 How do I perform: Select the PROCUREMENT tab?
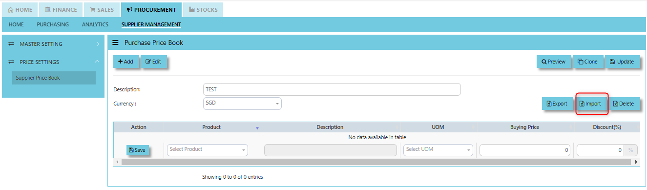(x=151, y=10)
